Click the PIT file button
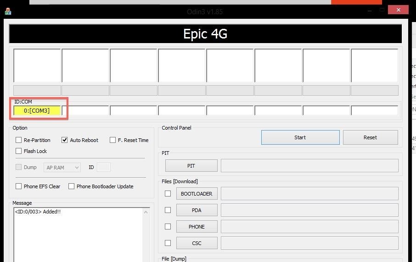Viewport: 416px width, 262px height. pyautogui.click(x=191, y=166)
